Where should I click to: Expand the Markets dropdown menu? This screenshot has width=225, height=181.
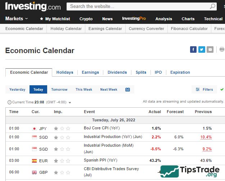(17, 19)
